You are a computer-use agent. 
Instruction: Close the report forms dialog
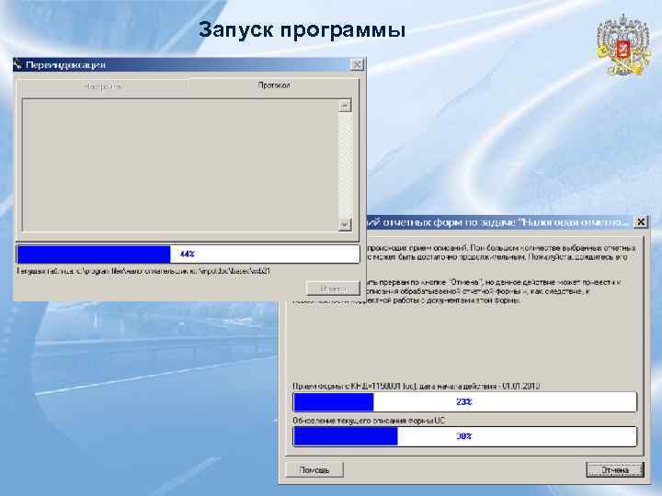pos(641,222)
